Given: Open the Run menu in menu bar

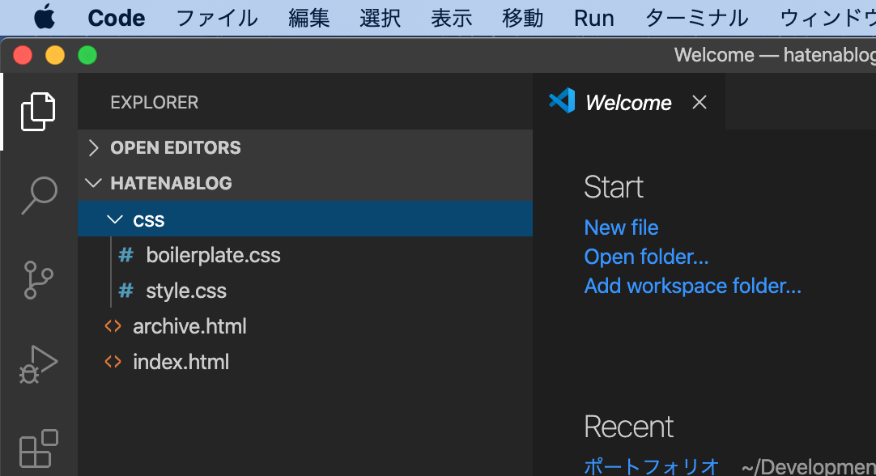Looking at the screenshot, I should [x=593, y=17].
